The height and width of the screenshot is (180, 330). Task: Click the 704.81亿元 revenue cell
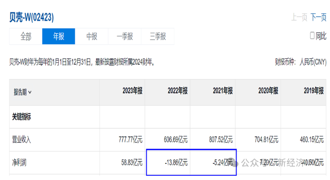[x=267, y=140]
